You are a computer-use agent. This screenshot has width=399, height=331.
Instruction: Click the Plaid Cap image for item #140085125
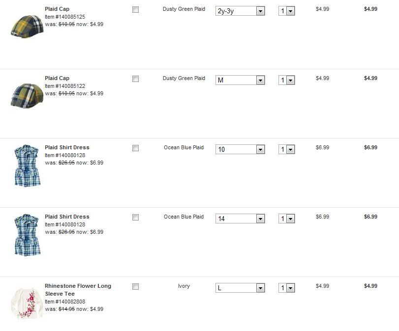click(x=27, y=26)
